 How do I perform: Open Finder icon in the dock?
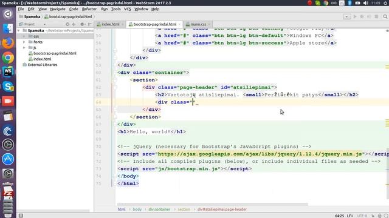point(8,28)
